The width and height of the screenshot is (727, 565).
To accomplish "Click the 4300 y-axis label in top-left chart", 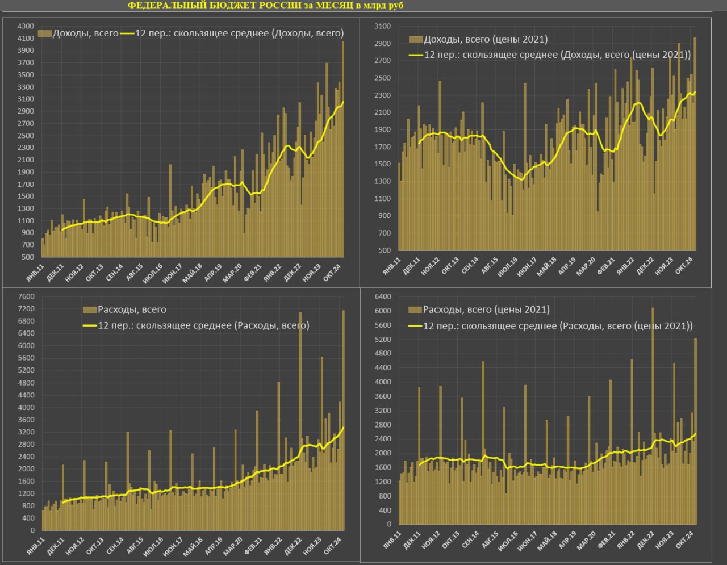I will pos(26,27).
